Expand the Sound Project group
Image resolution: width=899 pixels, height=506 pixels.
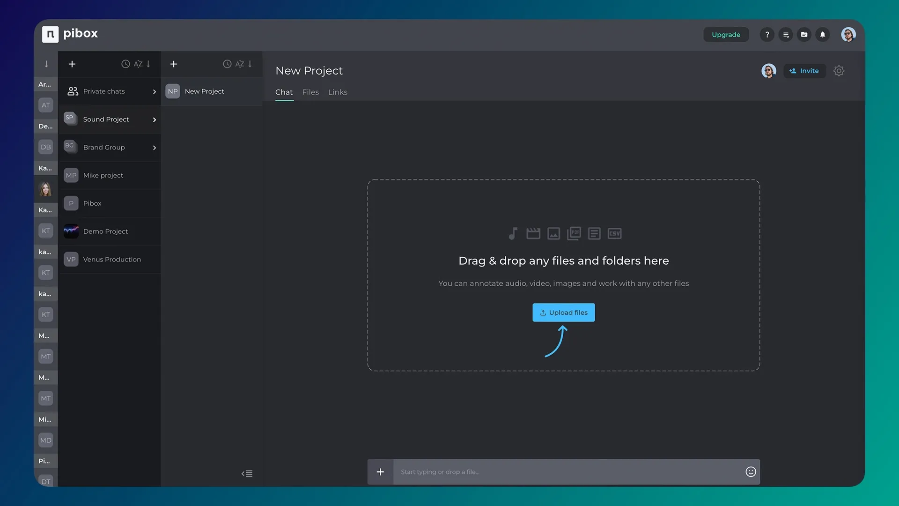coord(155,119)
